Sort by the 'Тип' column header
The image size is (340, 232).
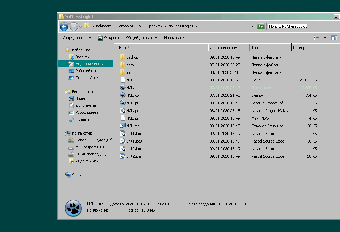click(270, 48)
